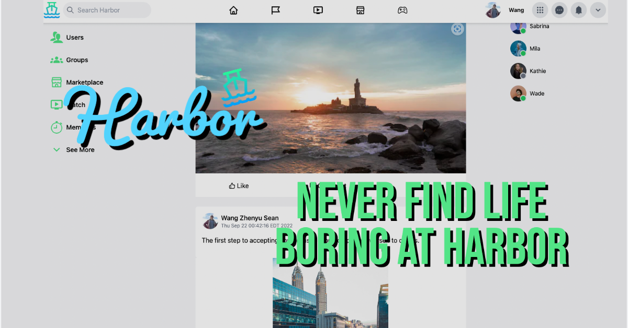Image resolution: width=628 pixels, height=328 pixels.
Task: Open the sunset island photo
Action: point(331,98)
